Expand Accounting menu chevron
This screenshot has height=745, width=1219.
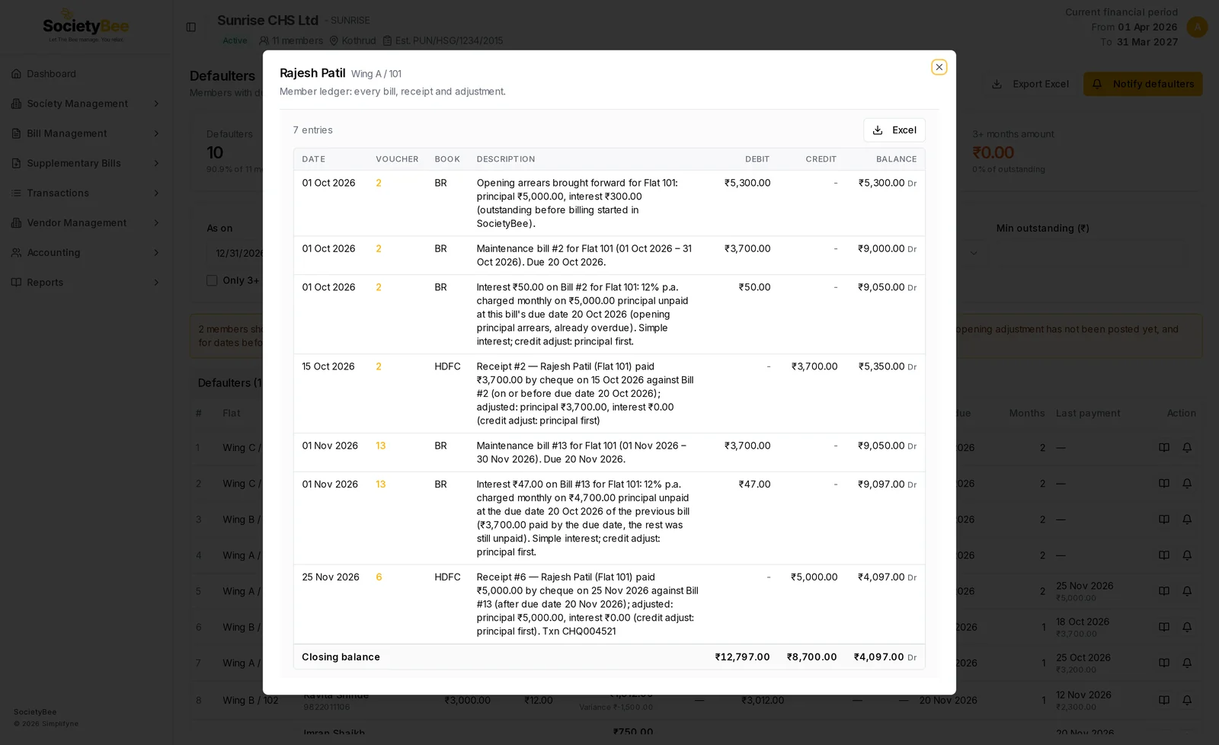point(156,252)
